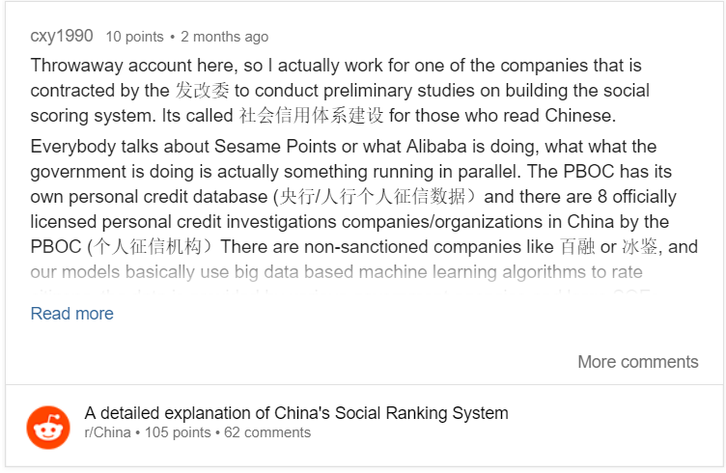This screenshot has height=473, width=726.
Task: Open the More comments link
Action: click(x=638, y=361)
